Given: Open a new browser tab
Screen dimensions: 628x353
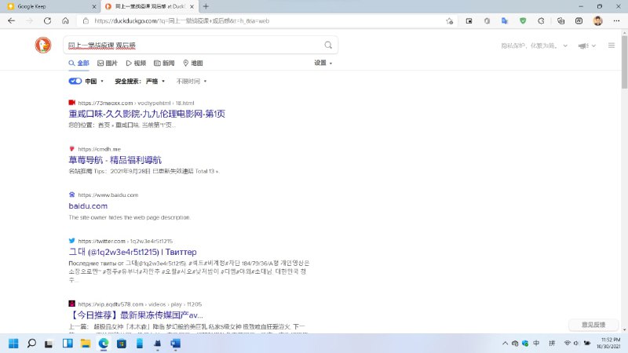Looking at the screenshot, I should click(206, 6).
